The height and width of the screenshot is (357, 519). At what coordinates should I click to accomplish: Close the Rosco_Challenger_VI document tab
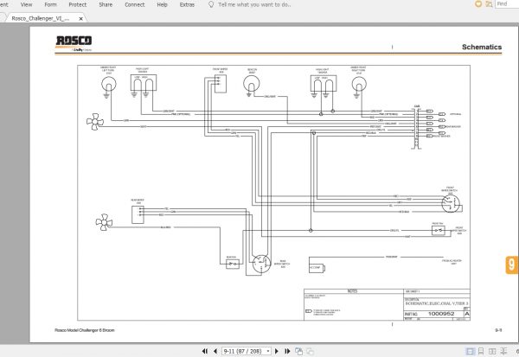pyautogui.click(x=80, y=19)
